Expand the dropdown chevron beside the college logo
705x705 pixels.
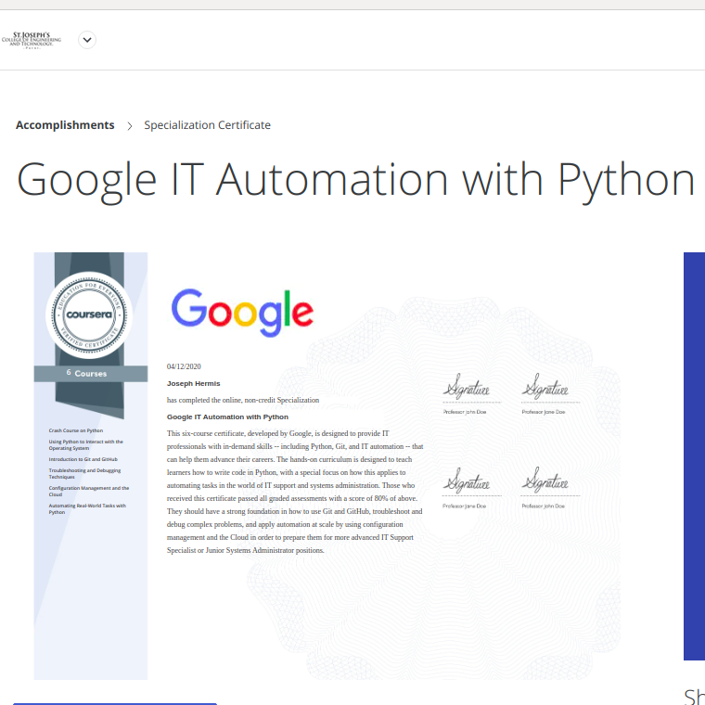coord(87,40)
